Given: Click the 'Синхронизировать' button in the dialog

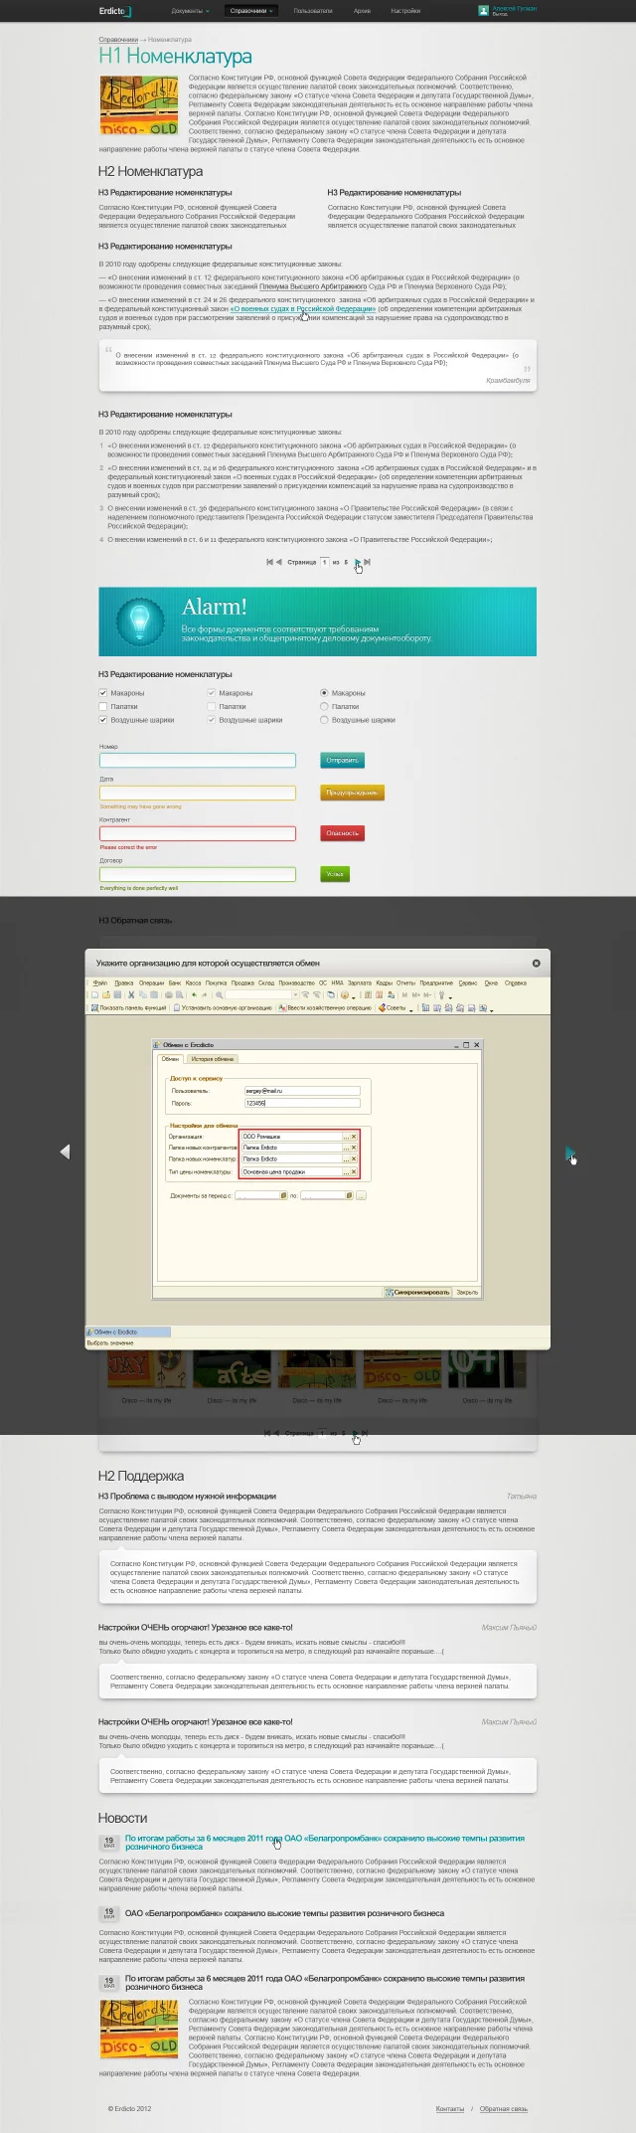Looking at the screenshot, I should point(418,1293).
